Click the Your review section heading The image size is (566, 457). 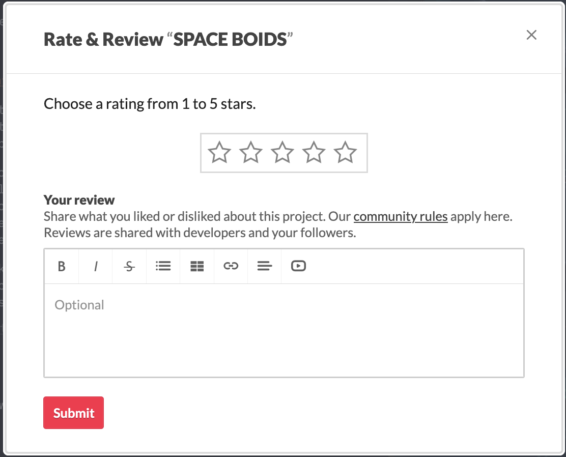78,199
